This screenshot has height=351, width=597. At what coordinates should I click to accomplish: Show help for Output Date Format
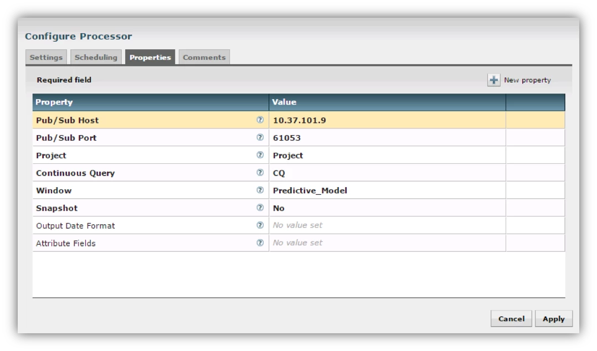pyautogui.click(x=260, y=225)
